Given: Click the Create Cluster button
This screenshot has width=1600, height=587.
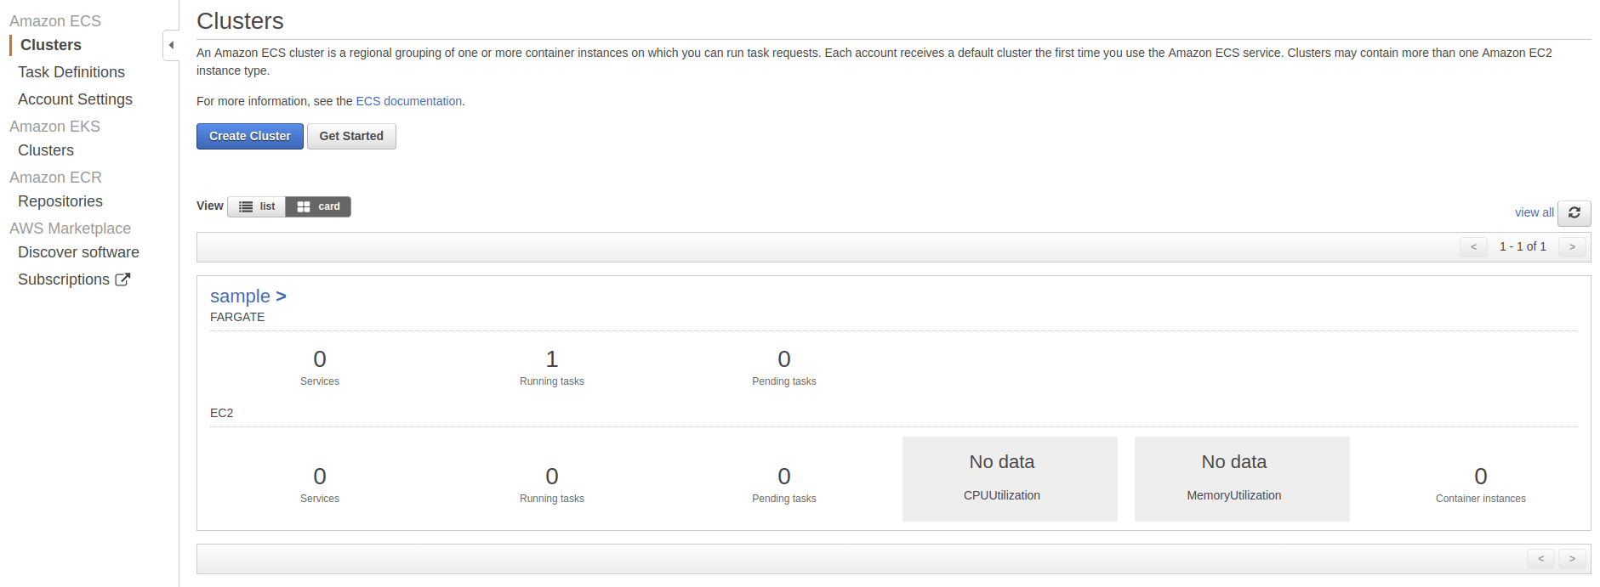Looking at the screenshot, I should pos(249,136).
